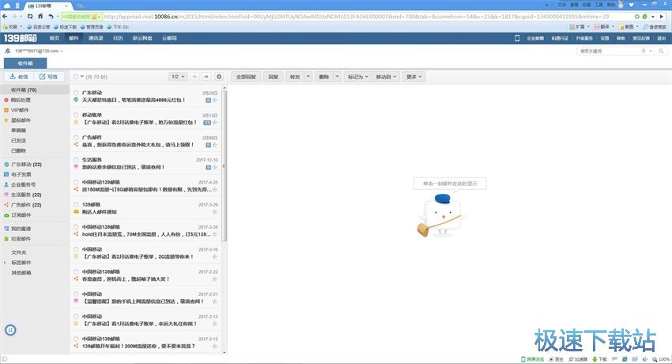Focus the mail search keyword field
This screenshot has width=672, height=364.
pyautogui.click(x=609, y=51)
